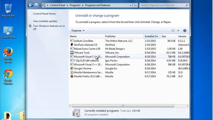Click the search magnifier icon
Screen dimensions: 213x120
pos(187,5)
